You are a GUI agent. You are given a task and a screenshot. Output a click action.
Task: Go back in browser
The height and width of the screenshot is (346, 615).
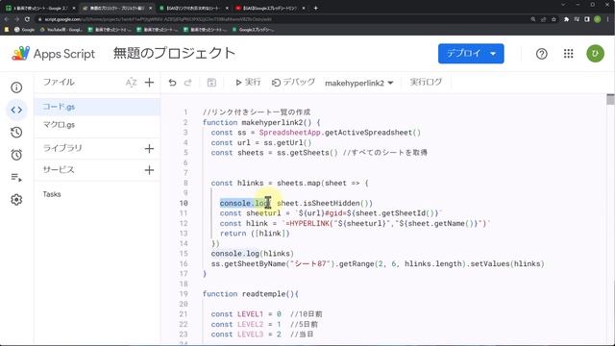(7, 19)
